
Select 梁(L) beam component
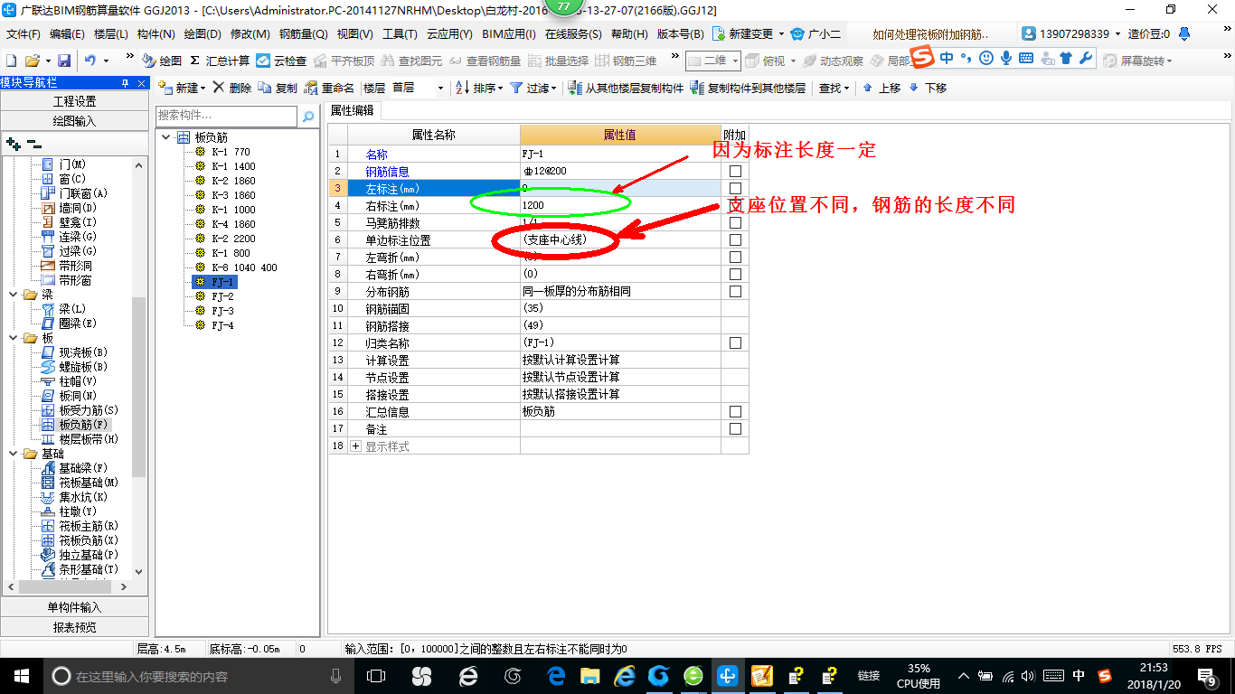[64, 309]
